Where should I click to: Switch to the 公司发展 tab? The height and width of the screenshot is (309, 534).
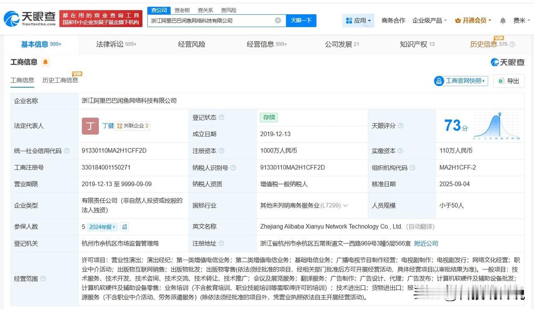(x=342, y=44)
